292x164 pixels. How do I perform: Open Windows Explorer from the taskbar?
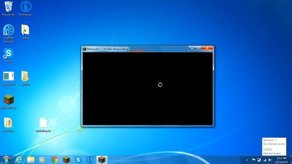[x=31, y=160]
